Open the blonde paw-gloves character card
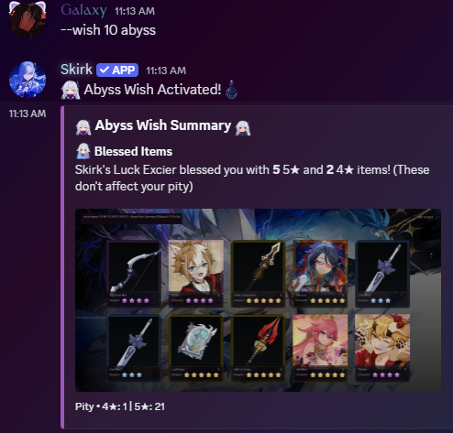The height and width of the screenshot is (433, 453). click(x=382, y=348)
